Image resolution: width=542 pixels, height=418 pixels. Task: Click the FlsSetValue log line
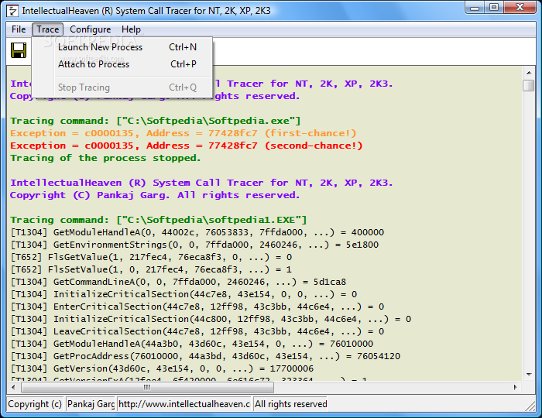point(152,270)
